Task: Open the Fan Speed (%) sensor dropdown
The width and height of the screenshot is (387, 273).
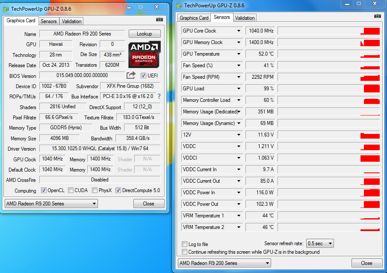Action: tap(239, 65)
